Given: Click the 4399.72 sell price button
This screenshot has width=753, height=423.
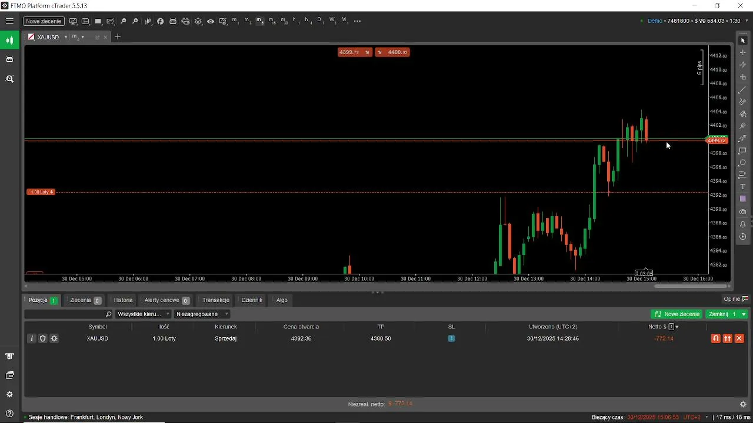Looking at the screenshot, I should tap(355, 52).
